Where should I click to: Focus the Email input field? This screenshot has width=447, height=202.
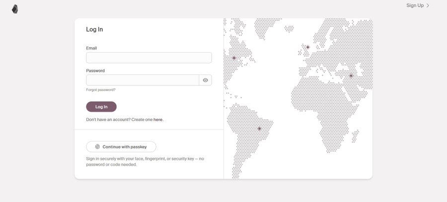point(149,58)
